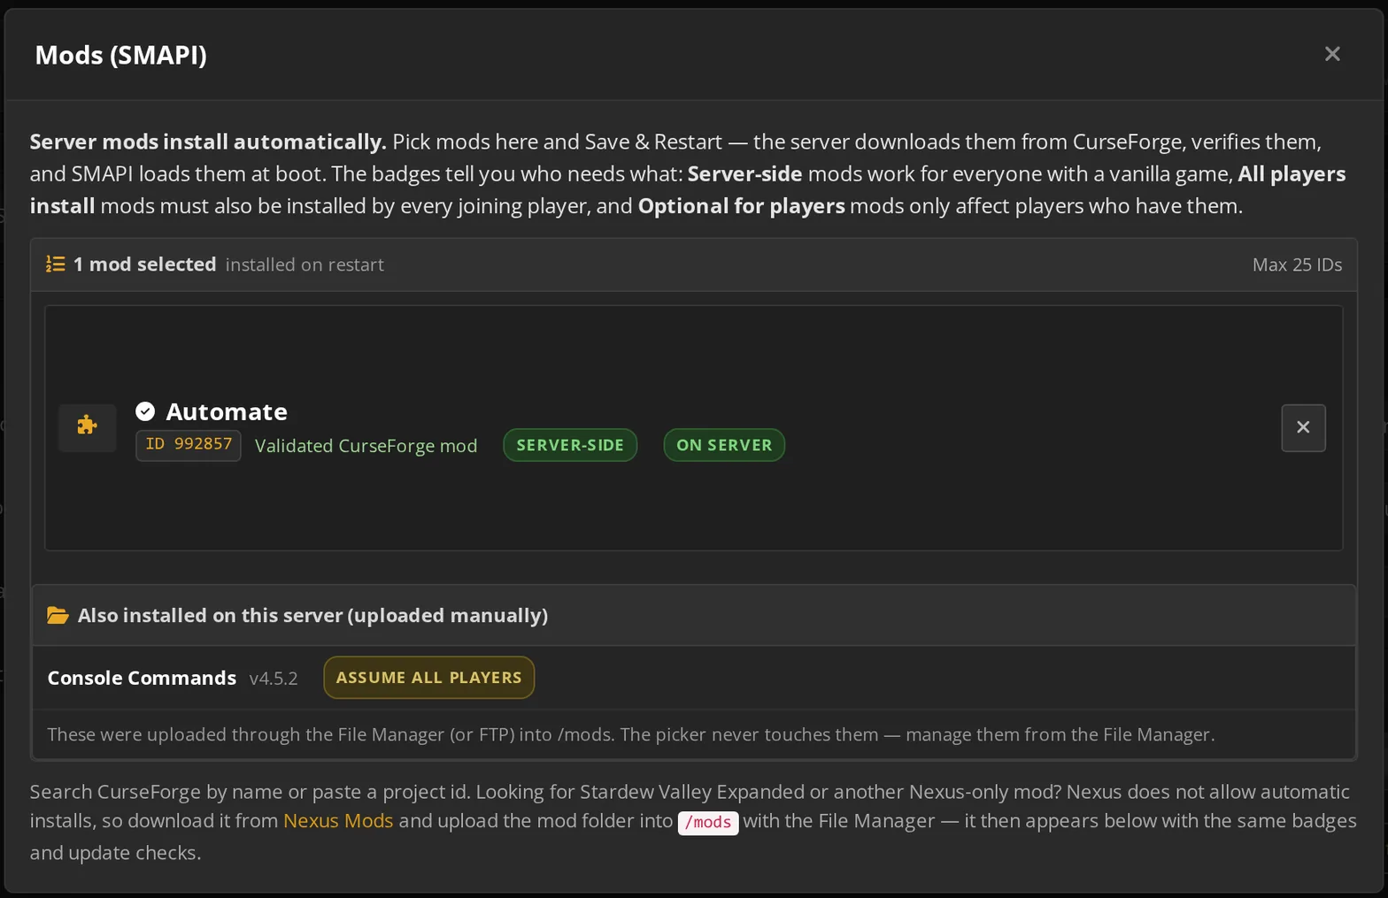Image resolution: width=1388 pixels, height=898 pixels.
Task: Click the ON SERVER badge
Action: (724, 445)
